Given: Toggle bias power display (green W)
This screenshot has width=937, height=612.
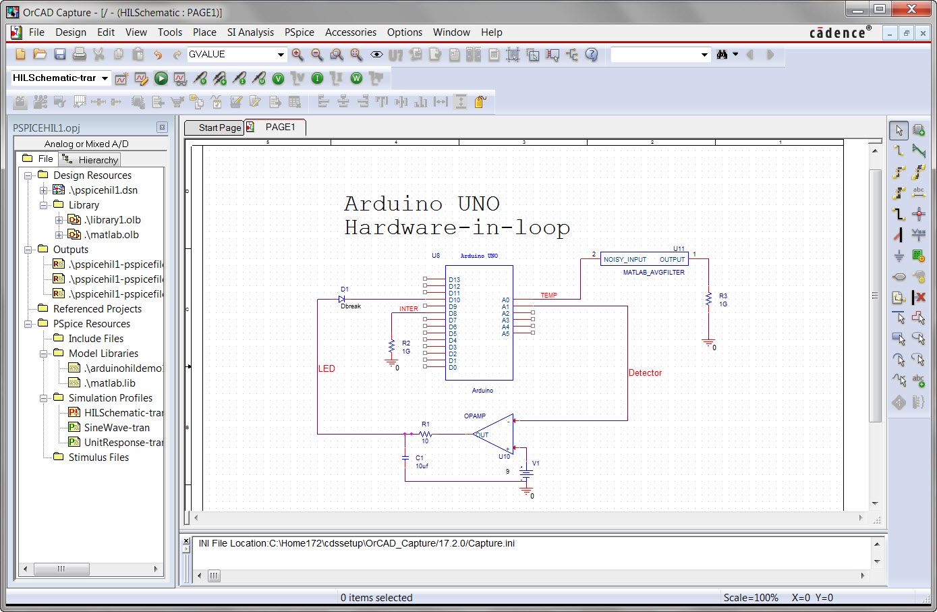Looking at the screenshot, I should click(x=356, y=78).
